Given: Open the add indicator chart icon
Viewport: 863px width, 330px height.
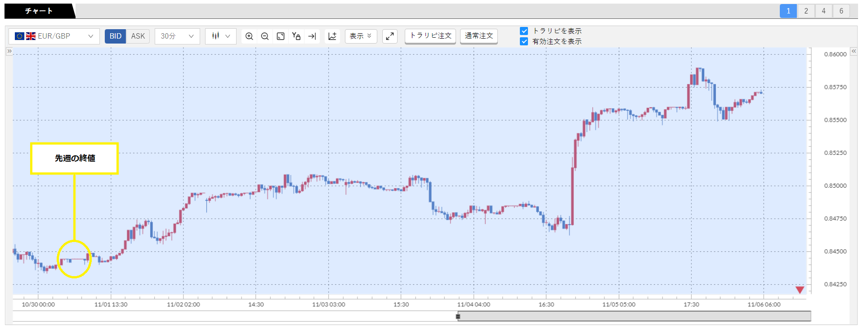Looking at the screenshot, I should [332, 36].
